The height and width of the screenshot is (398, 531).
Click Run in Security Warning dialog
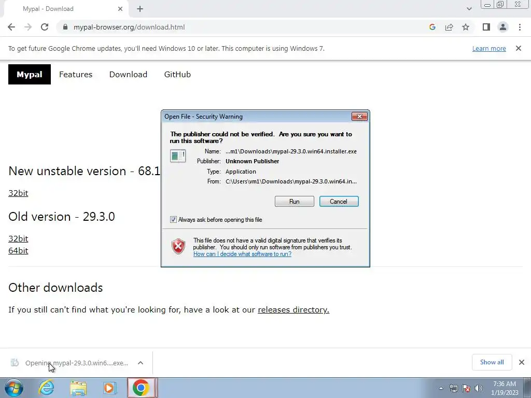tap(295, 202)
